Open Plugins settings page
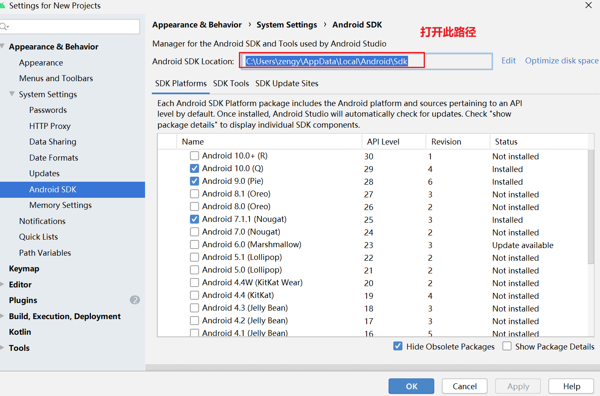The height and width of the screenshot is (396, 600). pyautogui.click(x=23, y=300)
